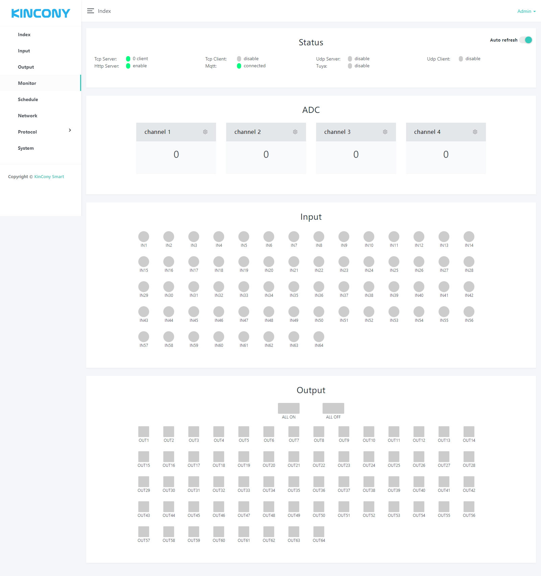Click the hamburger menu icon
The image size is (541, 576).
point(90,11)
